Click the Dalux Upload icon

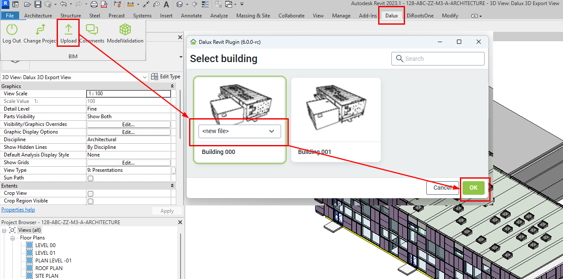tap(68, 30)
